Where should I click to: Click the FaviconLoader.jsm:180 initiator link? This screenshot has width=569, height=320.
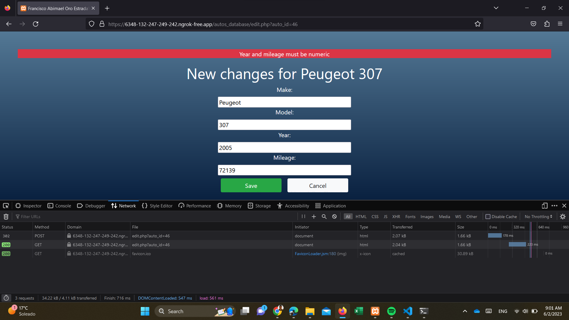tap(315, 254)
